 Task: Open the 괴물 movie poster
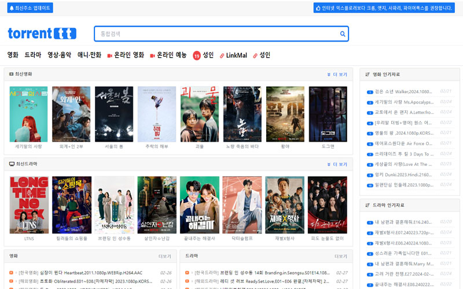click(200, 114)
